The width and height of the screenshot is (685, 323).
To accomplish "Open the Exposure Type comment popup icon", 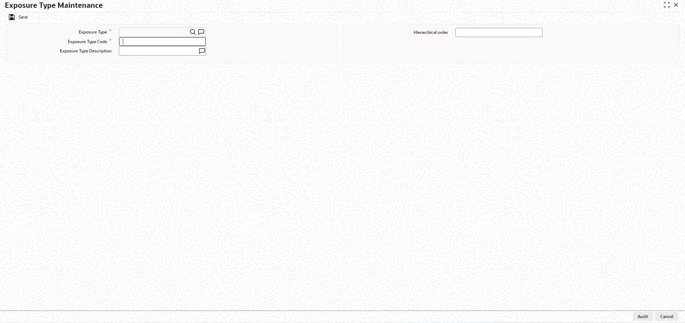I will pyautogui.click(x=201, y=32).
